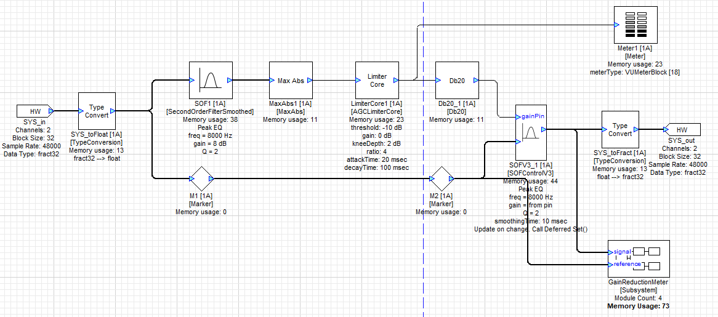The height and width of the screenshot is (317, 718).
Task: Select the Limiter Core module
Action: click(x=377, y=80)
